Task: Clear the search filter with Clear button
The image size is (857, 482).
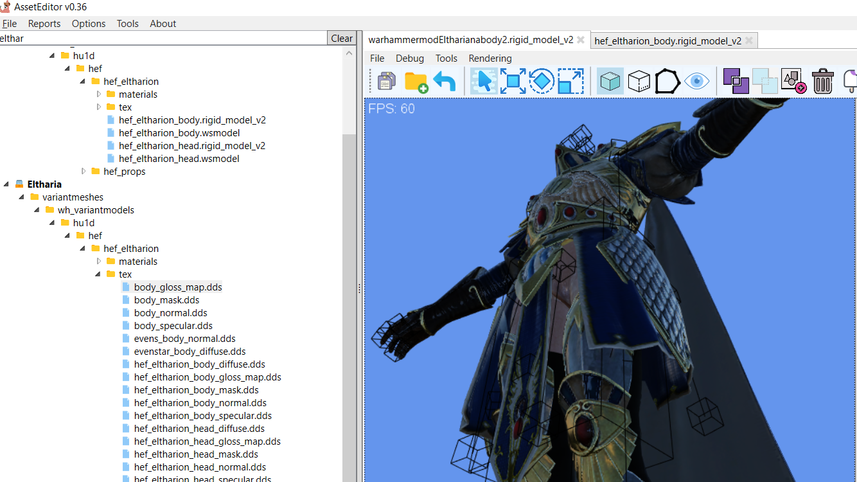Action: [x=342, y=38]
